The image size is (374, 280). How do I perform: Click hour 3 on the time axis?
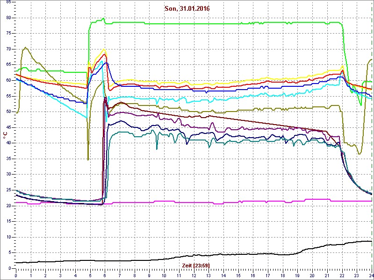point(60,275)
